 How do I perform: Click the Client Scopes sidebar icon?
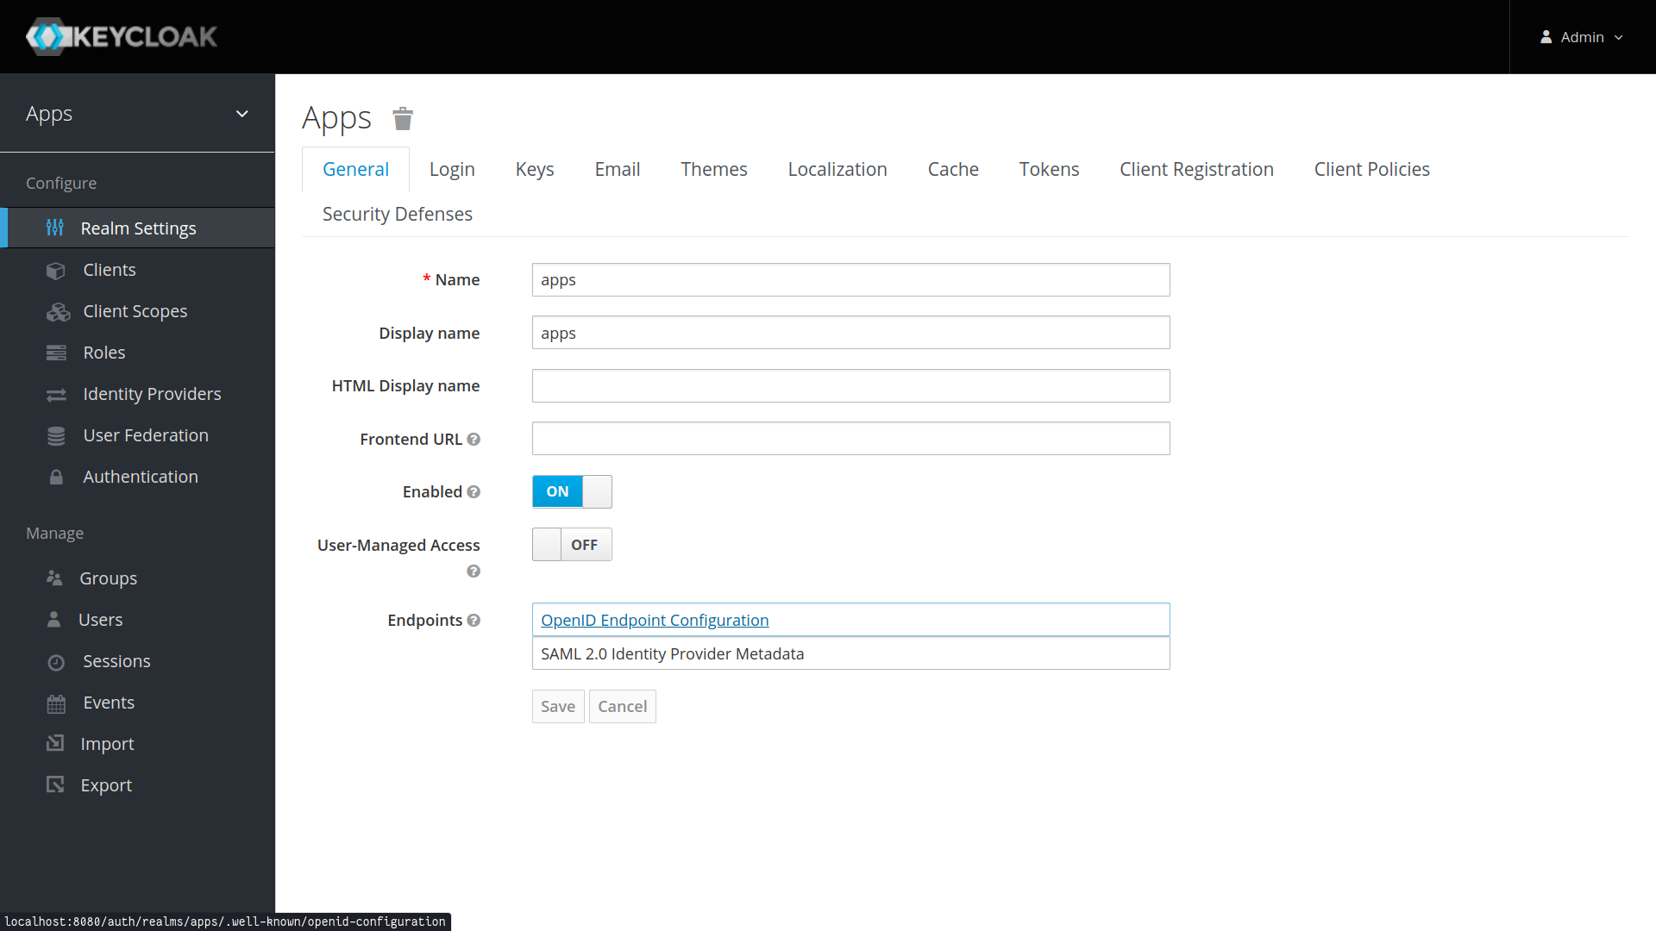57,310
